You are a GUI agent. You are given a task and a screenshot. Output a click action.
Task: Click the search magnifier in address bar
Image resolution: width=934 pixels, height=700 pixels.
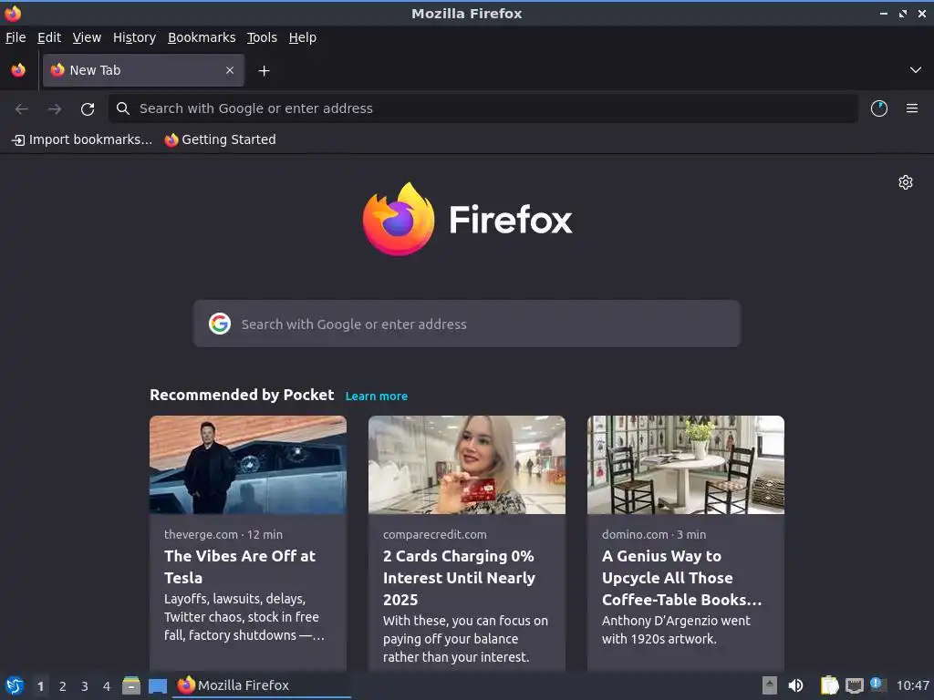click(123, 108)
